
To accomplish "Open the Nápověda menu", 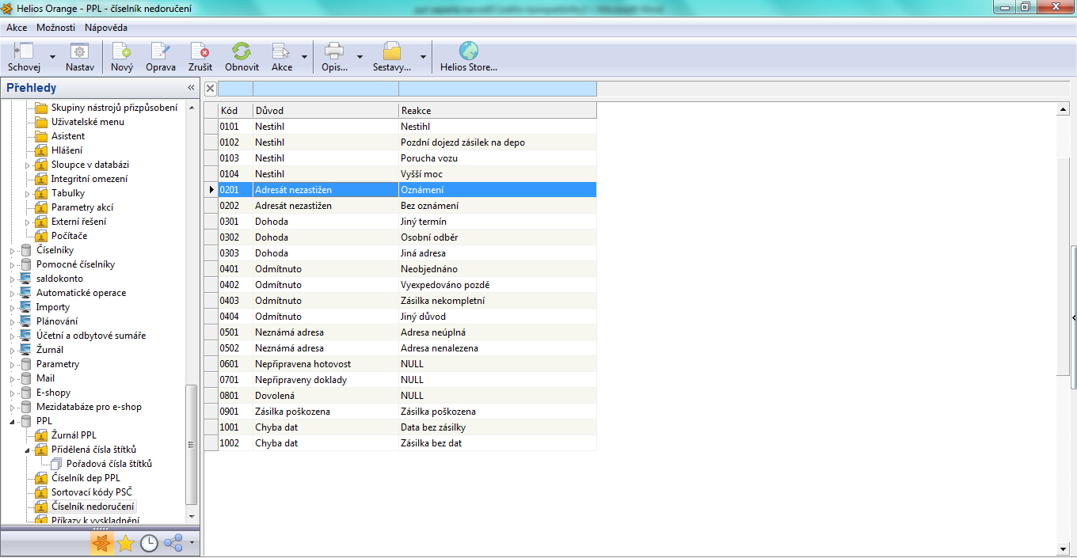I will tap(106, 28).
